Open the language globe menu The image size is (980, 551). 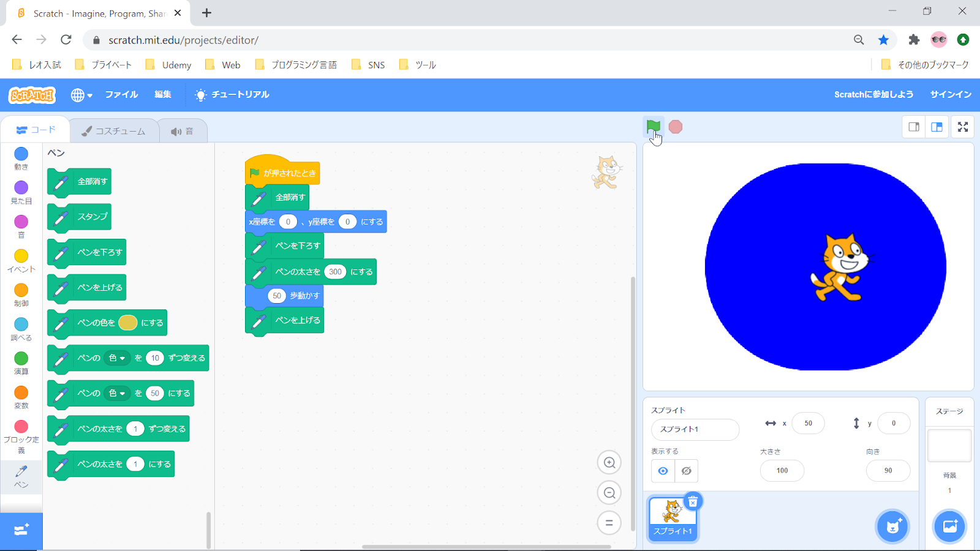pos(81,95)
